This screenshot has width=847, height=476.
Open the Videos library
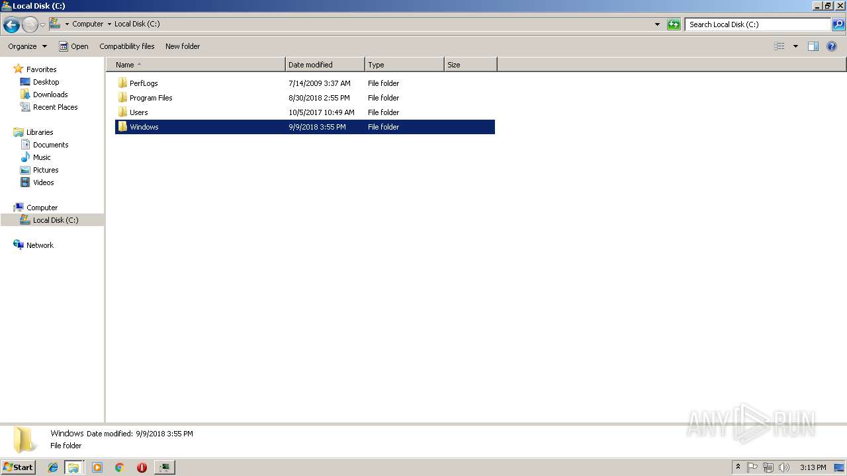[44, 182]
